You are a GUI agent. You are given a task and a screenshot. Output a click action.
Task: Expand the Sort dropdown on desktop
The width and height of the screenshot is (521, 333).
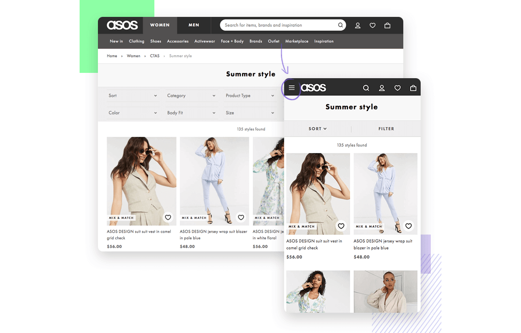(x=133, y=96)
